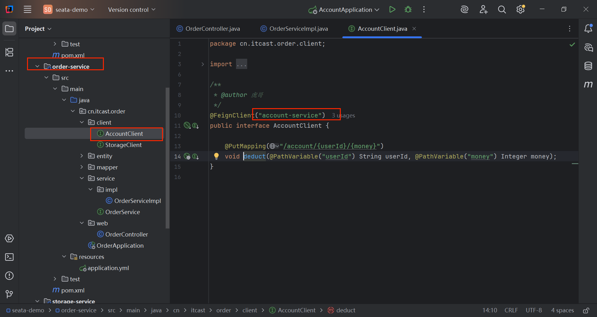Expand the entity package
The width and height of the screenshot is (597, 317).
82,156
